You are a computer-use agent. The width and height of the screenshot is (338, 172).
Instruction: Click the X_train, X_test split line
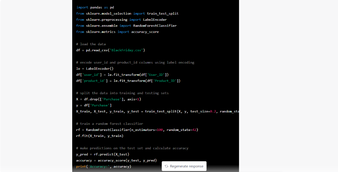[x=157, y=111]
